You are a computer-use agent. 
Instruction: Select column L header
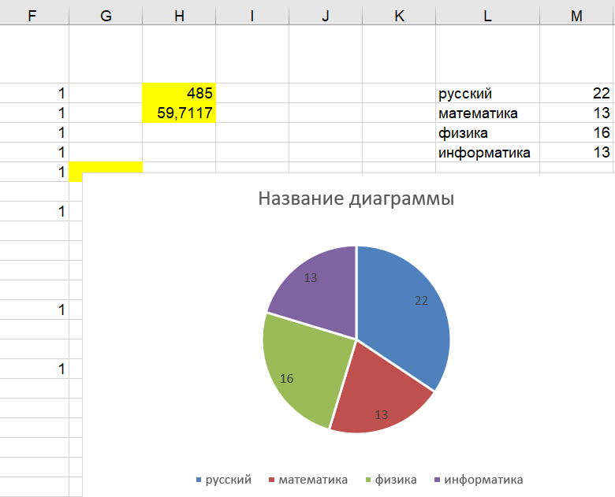(x=487, y=16)
